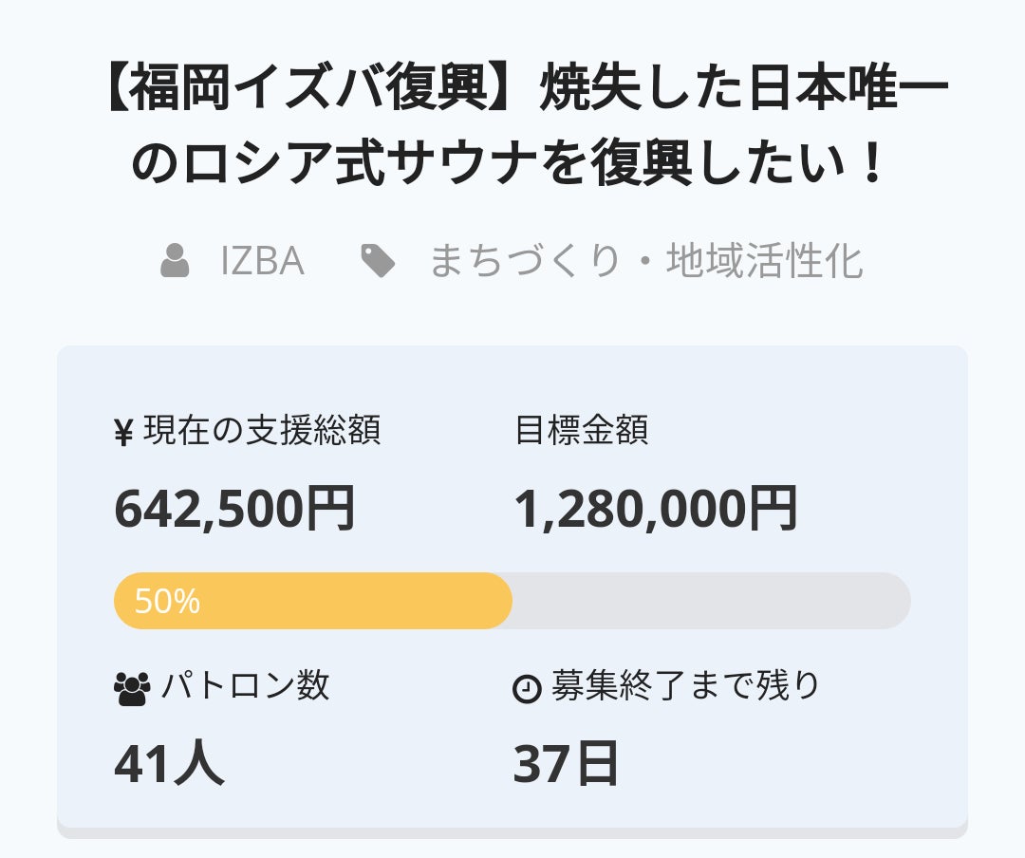Click the 50% label on the progress bar
The image size is (1025, 858).
(x=167, y=601)
